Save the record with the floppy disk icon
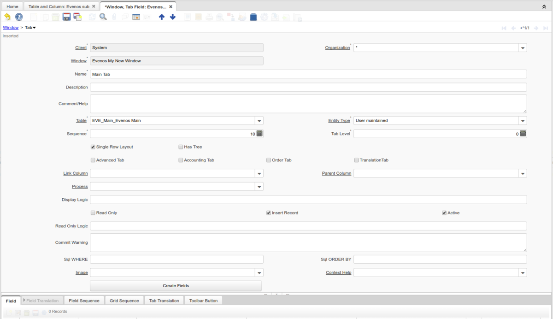The height and width of the screenshot is (319, 553). [x=66, y=17]
